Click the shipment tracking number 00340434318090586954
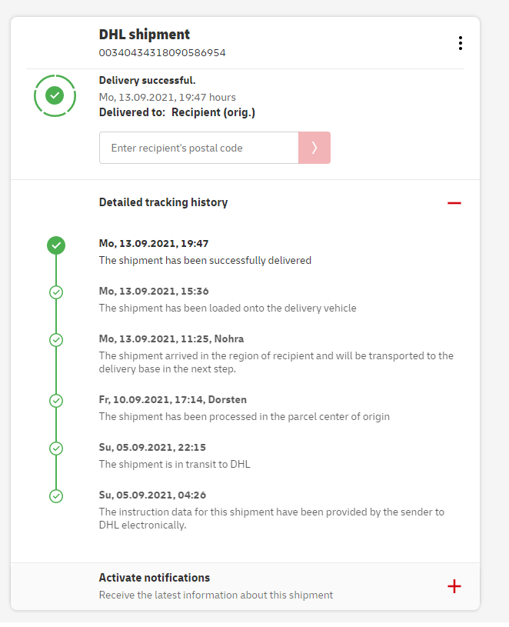509x627 pixels. point(162,53)
